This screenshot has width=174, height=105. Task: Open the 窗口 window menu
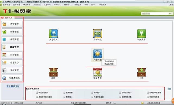coord(93,5)
